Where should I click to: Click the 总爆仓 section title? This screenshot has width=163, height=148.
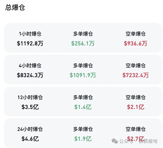tap(15, 8)
